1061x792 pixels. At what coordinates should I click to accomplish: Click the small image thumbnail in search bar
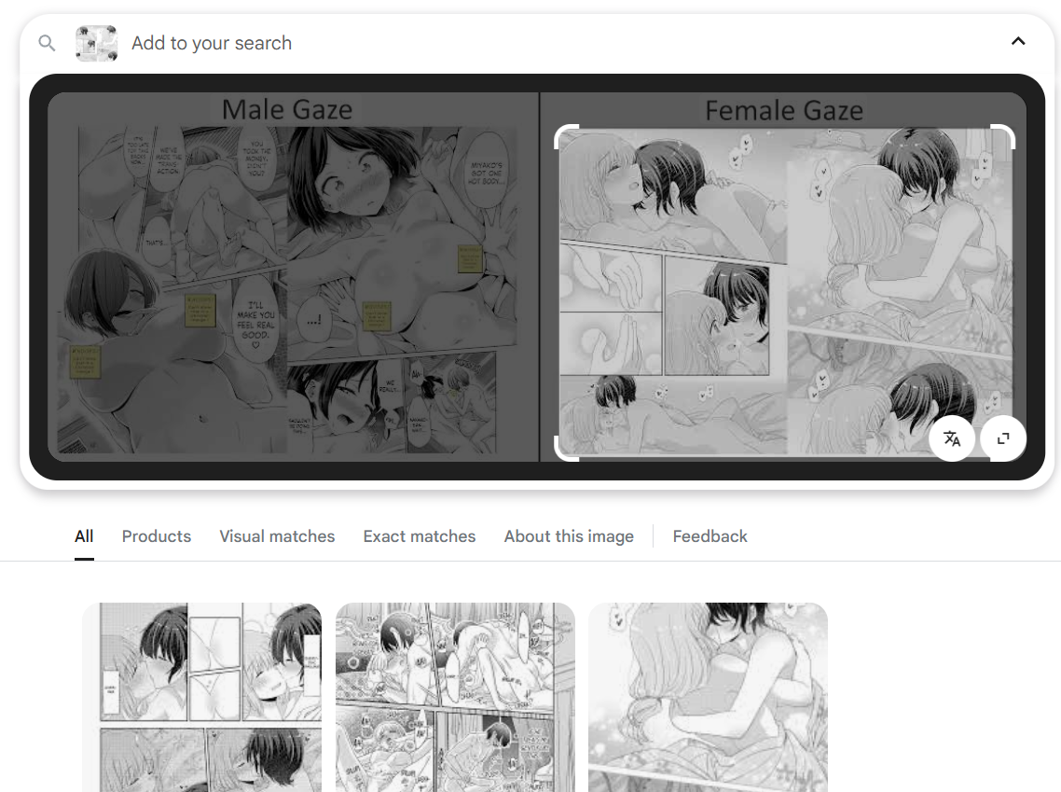tap(96, 43)
